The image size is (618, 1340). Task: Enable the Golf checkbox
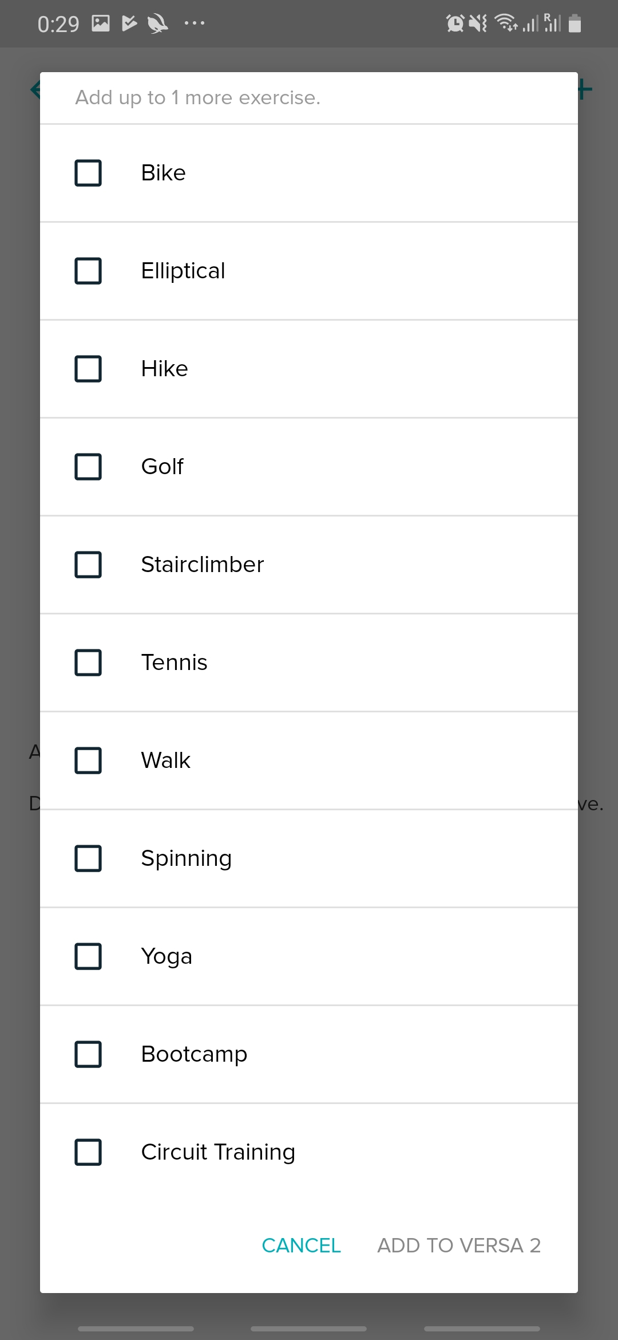(x=88, y=467)
